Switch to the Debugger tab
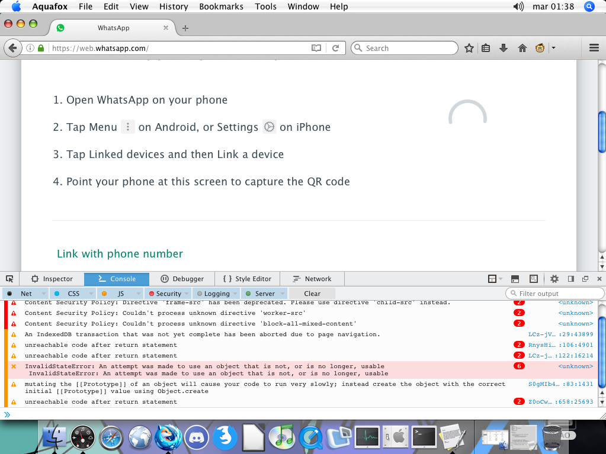The image size is (606, 454). coord(182,279)
